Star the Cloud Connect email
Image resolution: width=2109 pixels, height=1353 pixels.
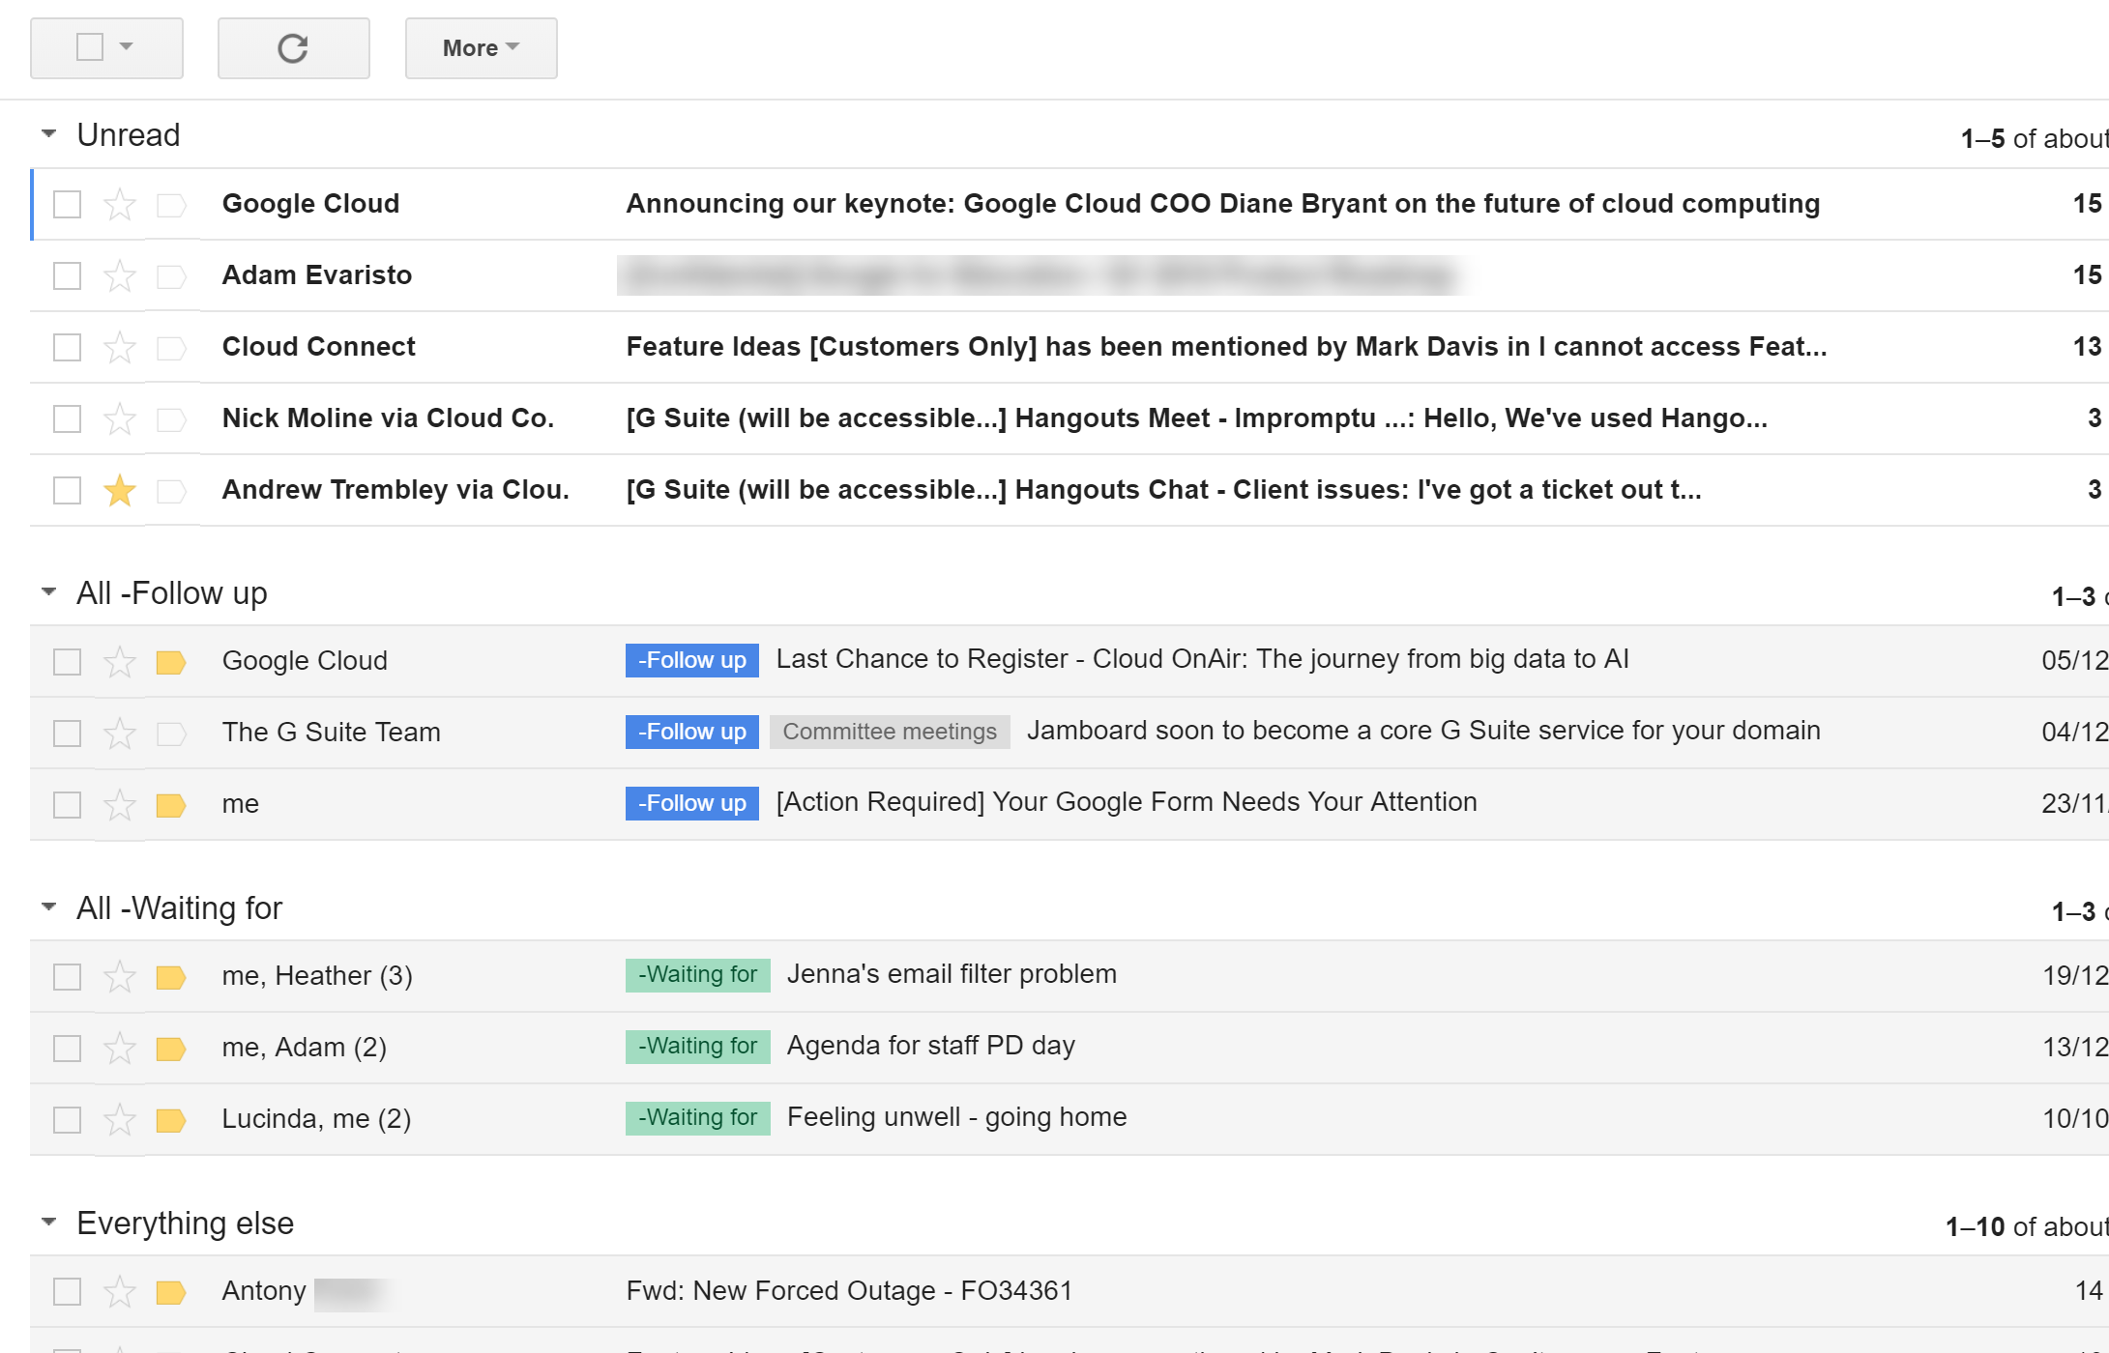pos(120,348)
